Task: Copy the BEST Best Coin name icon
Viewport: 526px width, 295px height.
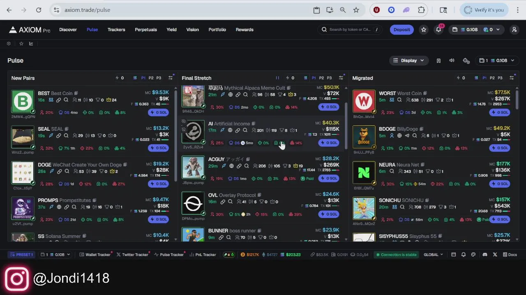Action: pyautogui.click(x=76, y=93)
